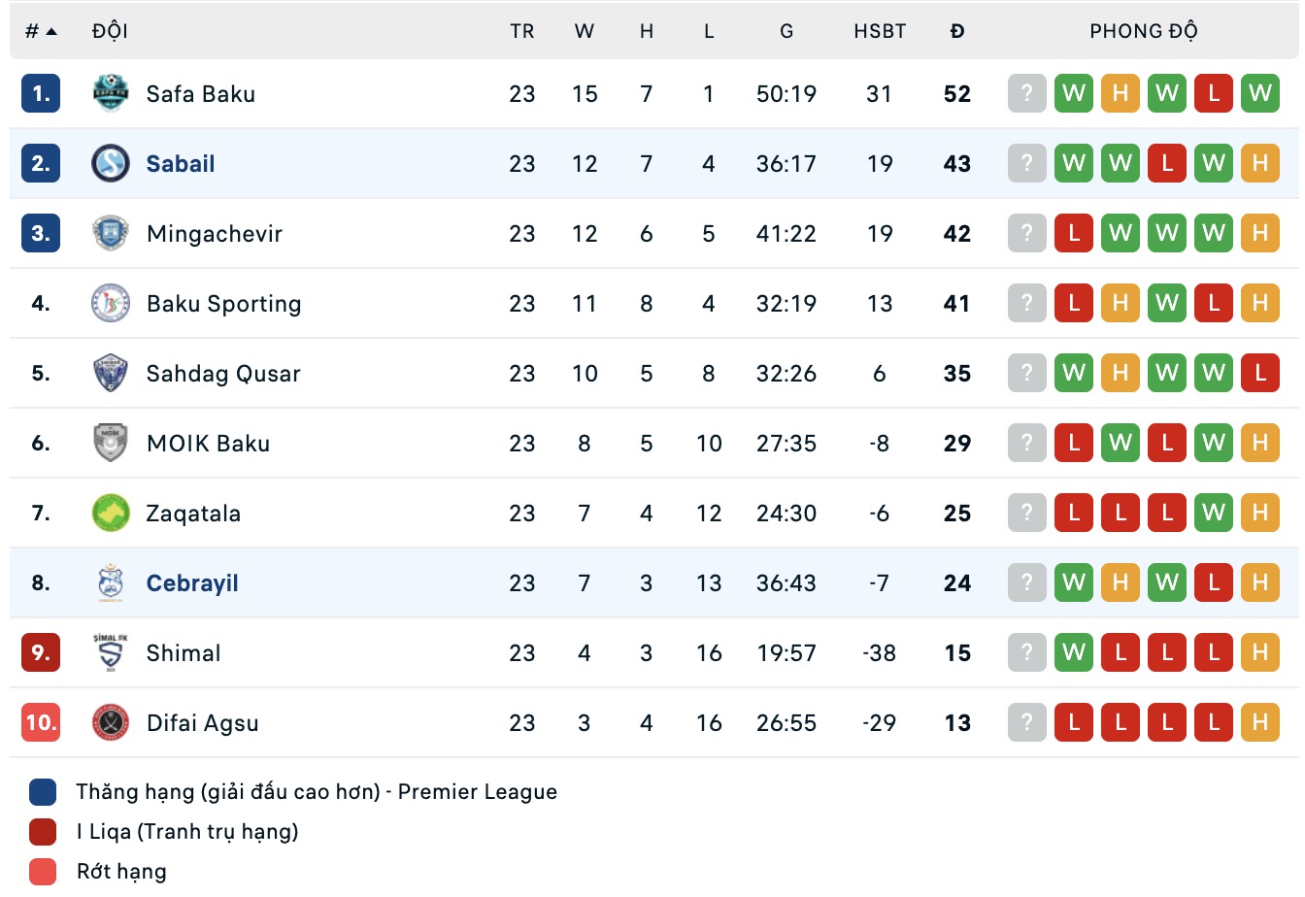Screen dimensions: 1305x897
Task: Click the Shimal FK logo
Action: tap(111, 652)
